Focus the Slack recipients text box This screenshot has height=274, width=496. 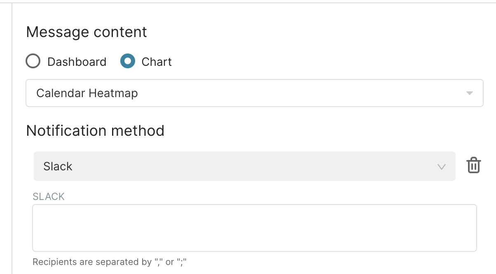pyautogui.click(x=254, y=228)
